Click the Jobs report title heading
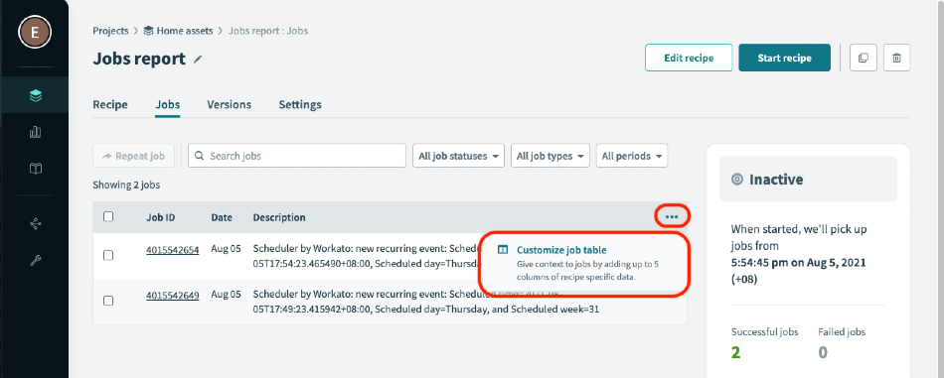 click(139, 59)
